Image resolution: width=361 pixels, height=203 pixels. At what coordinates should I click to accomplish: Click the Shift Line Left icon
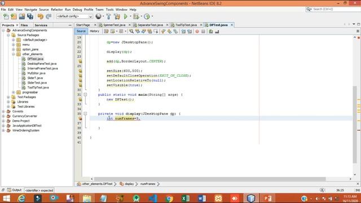pyautogui.click(x=183, y=32)
